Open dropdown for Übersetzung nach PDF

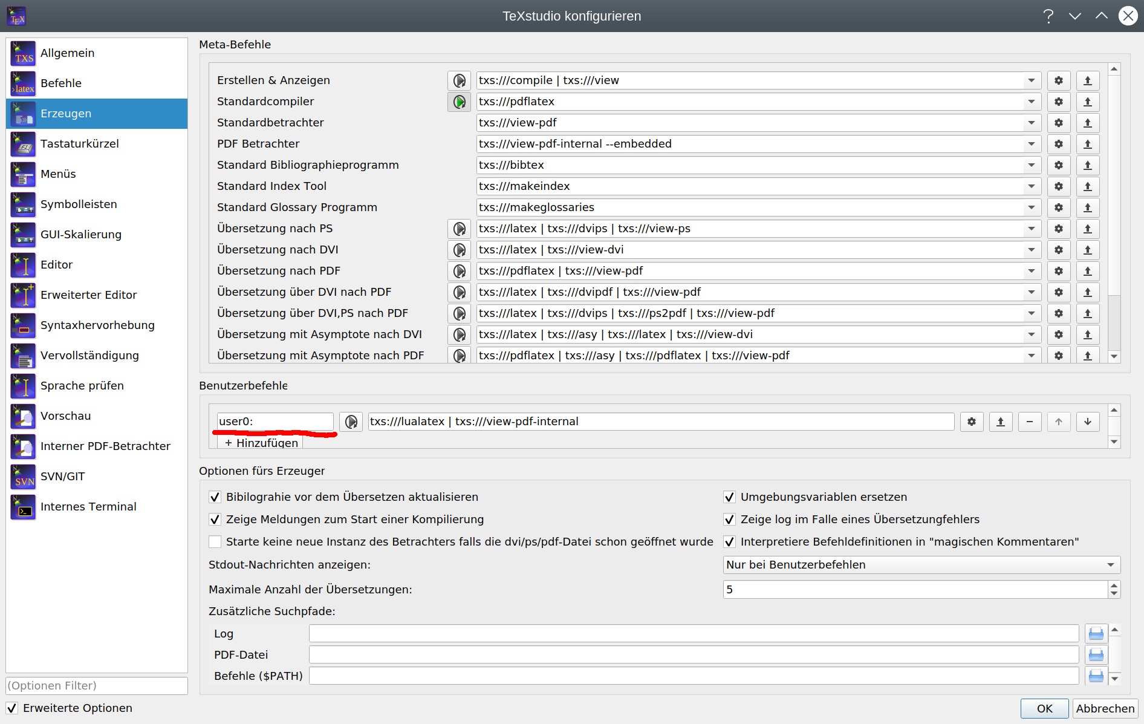[x=1032, y=270]
